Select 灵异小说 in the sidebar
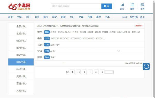The height and width of the screenshot is (98, 155). (x=21, y=76)
